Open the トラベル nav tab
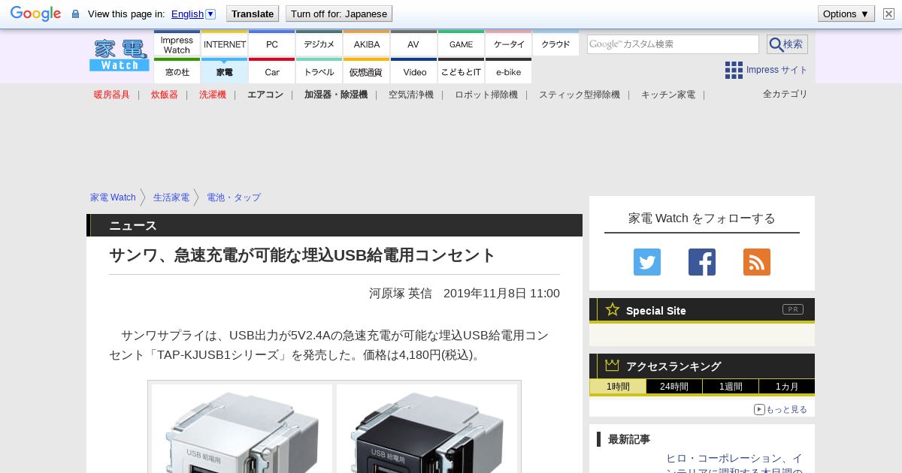This screenshot has height=473, width=902. click(x=319, y=71)
